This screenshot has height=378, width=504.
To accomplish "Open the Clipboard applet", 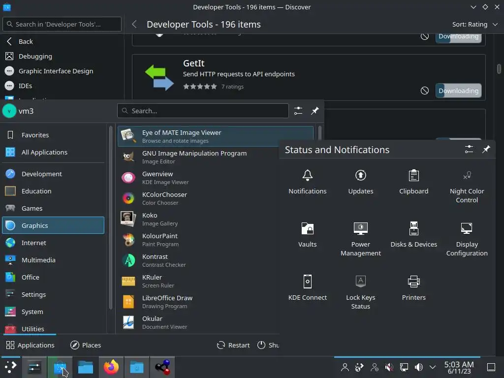I will point(413,182).
